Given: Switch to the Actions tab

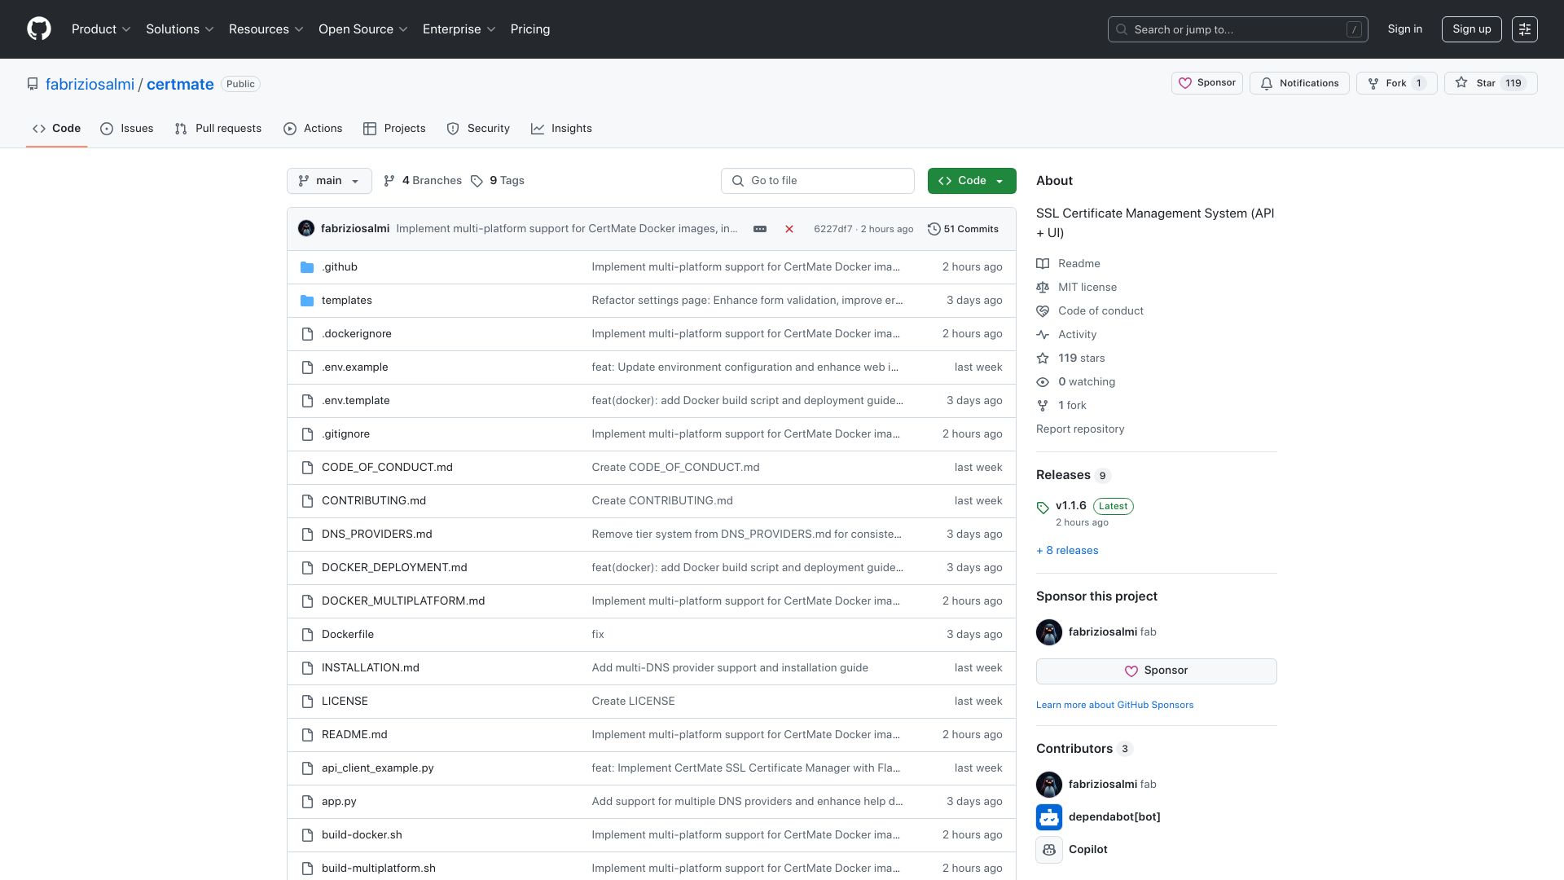Looking at the screenshot, I should coord(313,129).
